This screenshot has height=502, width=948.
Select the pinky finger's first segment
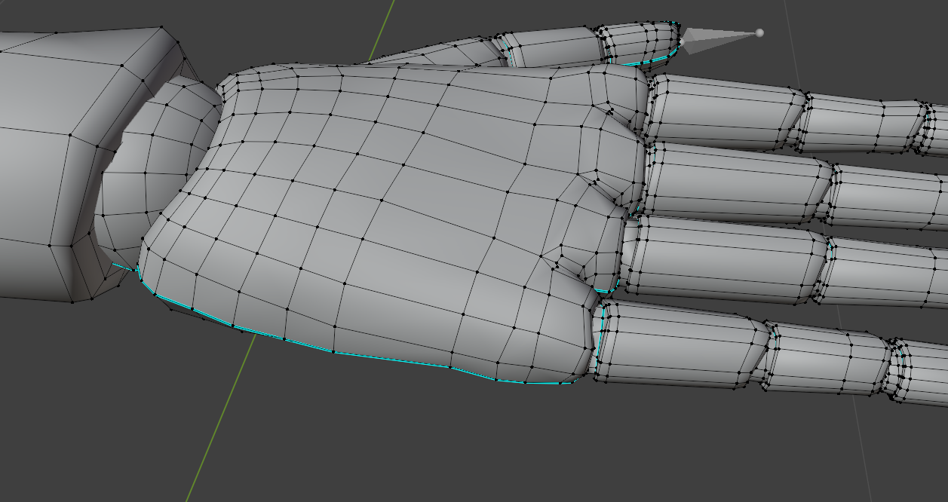point(679,343)
